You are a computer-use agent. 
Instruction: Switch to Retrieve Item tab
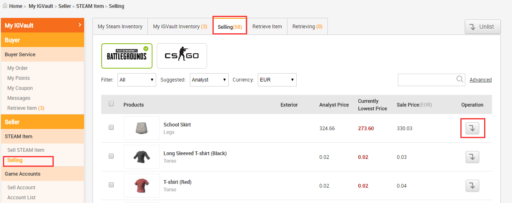[267, 26]
